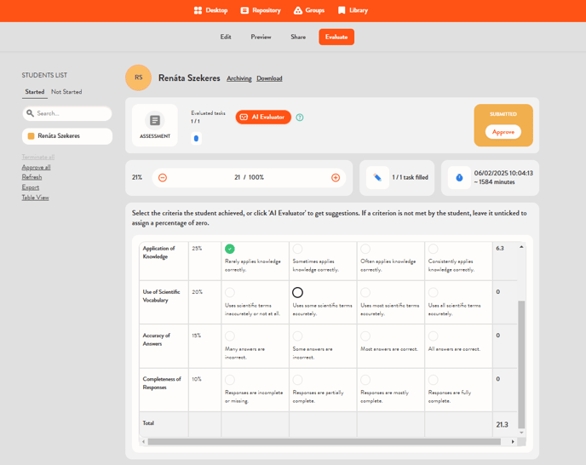Select 'Sometimes applies knowledge correctly' radio
The image size is (586, 465).
[297, 250]
